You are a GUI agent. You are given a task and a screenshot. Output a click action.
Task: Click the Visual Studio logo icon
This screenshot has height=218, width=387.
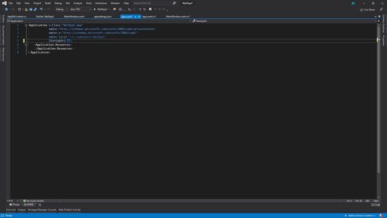[x=4, y=3]
